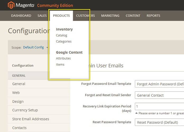Viewport: 184px width, 132px height.
Task: Open Reset Password Template dropdown
Action: (x=159, y=122)
